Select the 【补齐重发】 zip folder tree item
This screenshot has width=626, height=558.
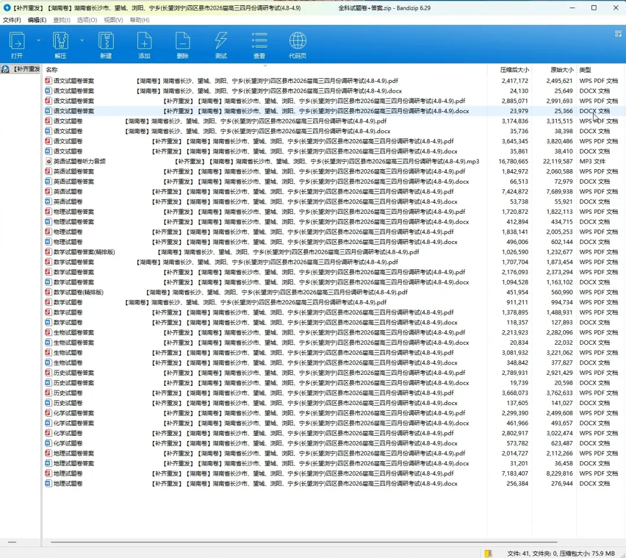21,69
